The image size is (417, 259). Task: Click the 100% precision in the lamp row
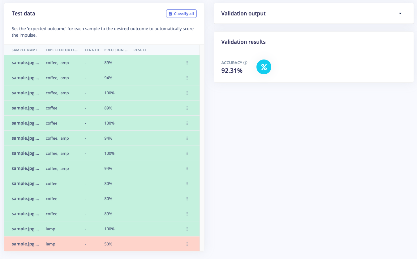tap(110, 229)
